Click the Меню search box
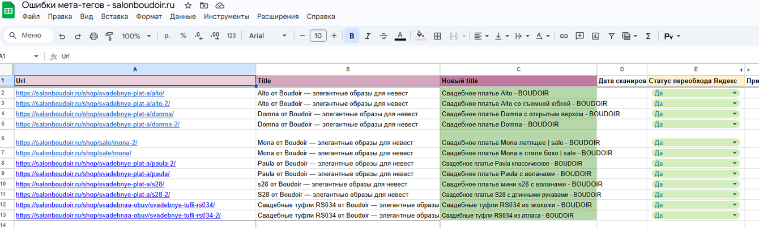This screenshot has height=228, width=759. pos(28,36)
